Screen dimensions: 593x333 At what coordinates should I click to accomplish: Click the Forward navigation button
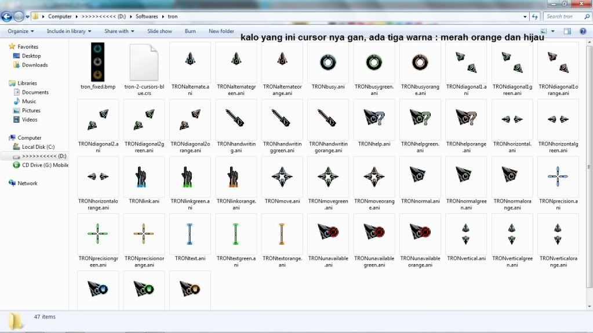coord(19,16)
